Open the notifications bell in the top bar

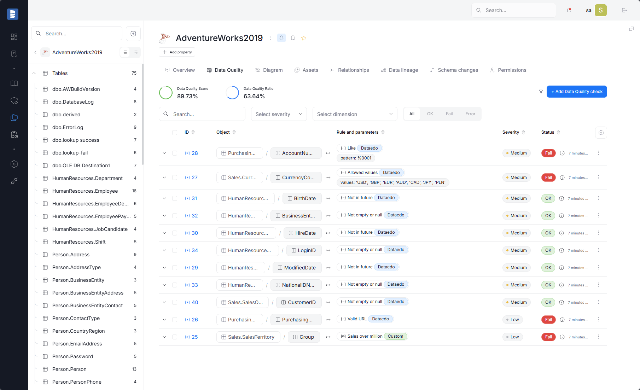point(569,10)
